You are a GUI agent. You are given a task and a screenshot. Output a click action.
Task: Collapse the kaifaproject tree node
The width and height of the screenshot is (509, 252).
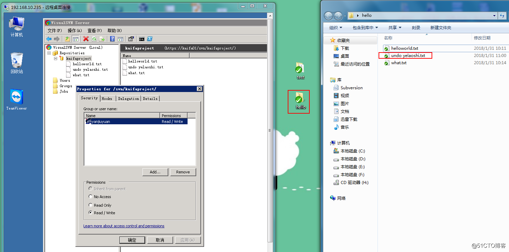(55, 59)
